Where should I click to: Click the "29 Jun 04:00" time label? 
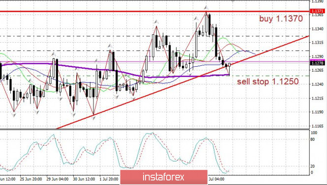click(x=58, y=179)
